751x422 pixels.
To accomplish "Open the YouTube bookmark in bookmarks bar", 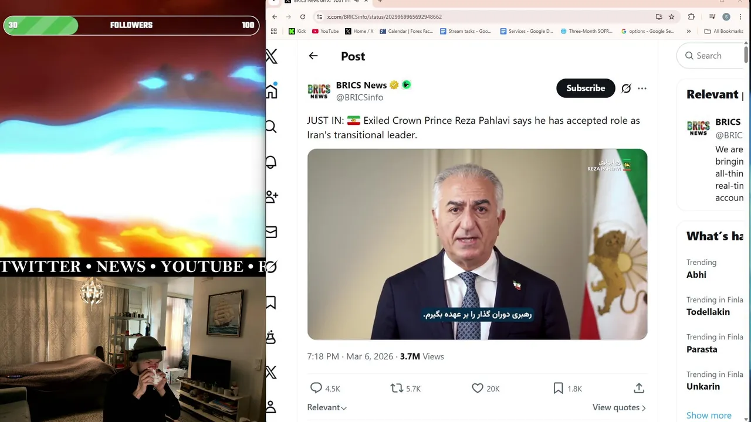I will [x=326, y=31].
